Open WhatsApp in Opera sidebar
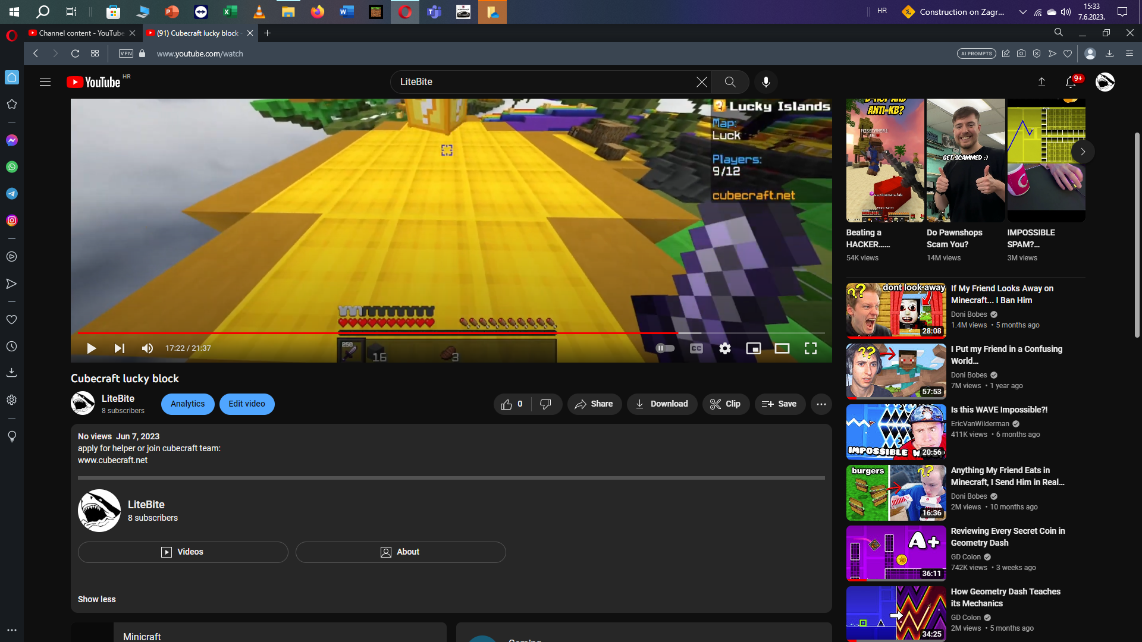 12,167
